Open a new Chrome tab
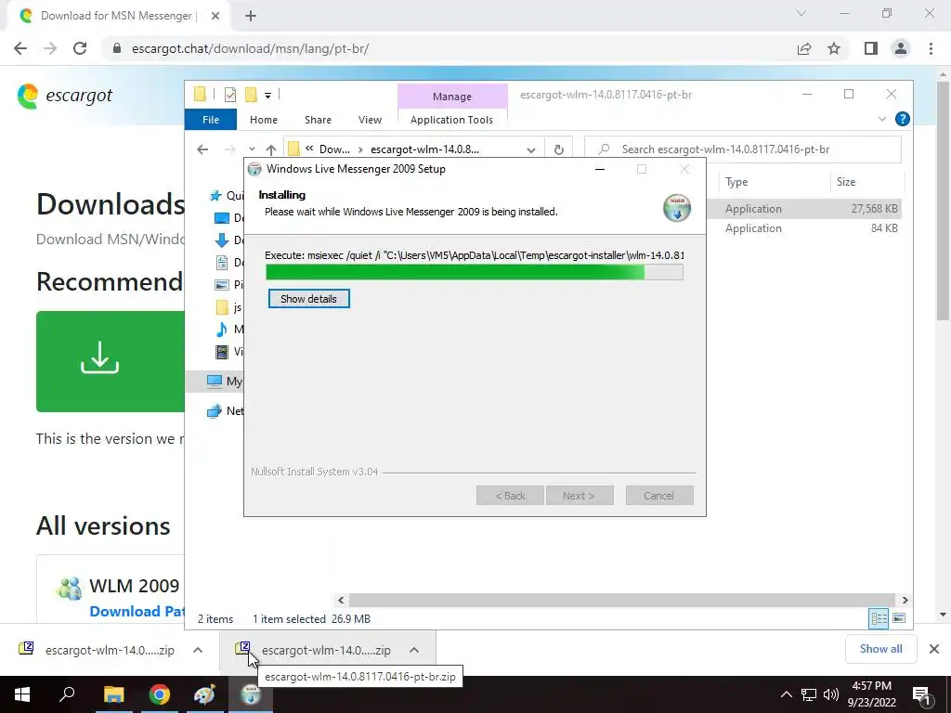 point(251,16)
